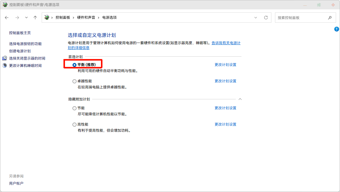Click description 利用可用的硬件自动平衡功耗与性能
340x192 pixels.
click(108, 71)
